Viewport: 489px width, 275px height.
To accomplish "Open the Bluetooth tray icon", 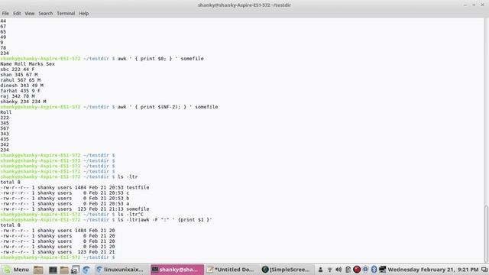I will (x=374, y=270).
